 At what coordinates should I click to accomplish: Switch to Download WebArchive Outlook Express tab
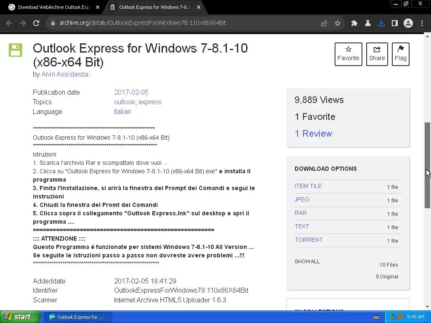click(53, 8)
